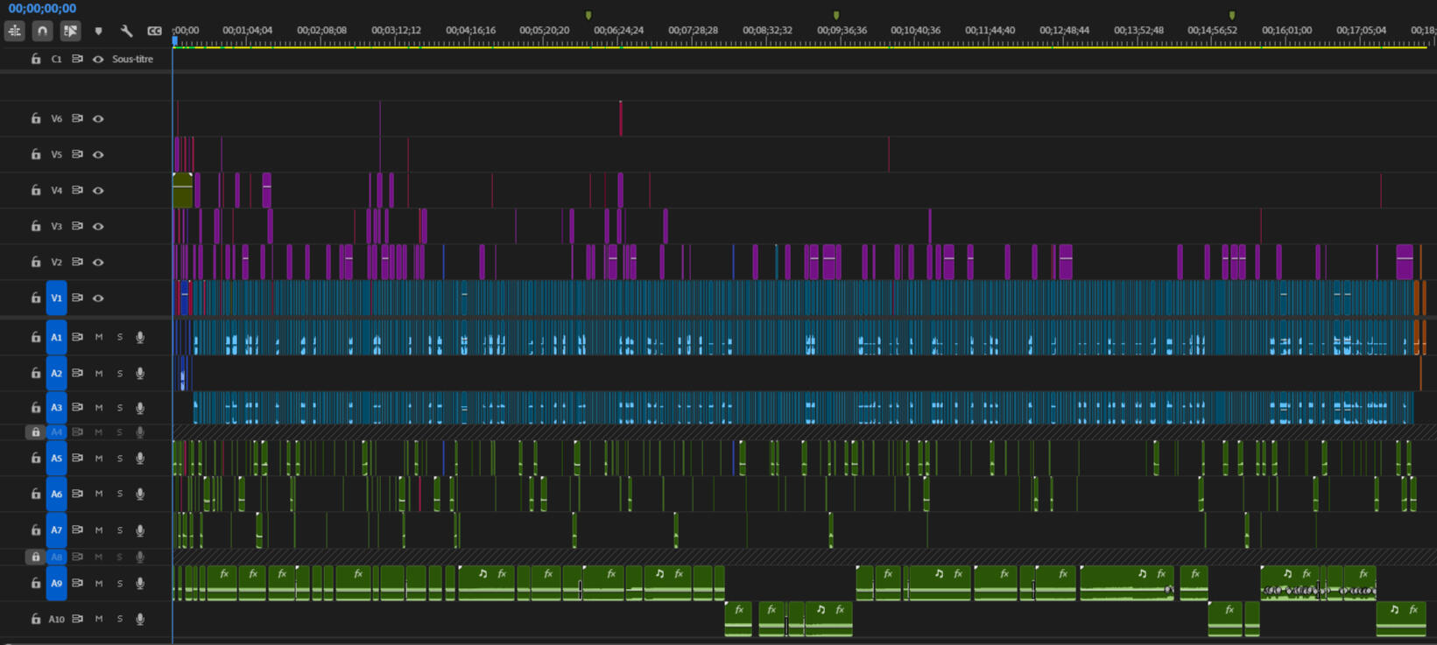The height and width of the screenshot is (645, 1437).
Task: Toggle sync lock on track V4
Action: pos(77,190)
